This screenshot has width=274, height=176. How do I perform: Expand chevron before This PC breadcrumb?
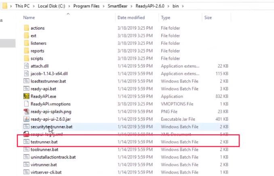tap(11, 6)
